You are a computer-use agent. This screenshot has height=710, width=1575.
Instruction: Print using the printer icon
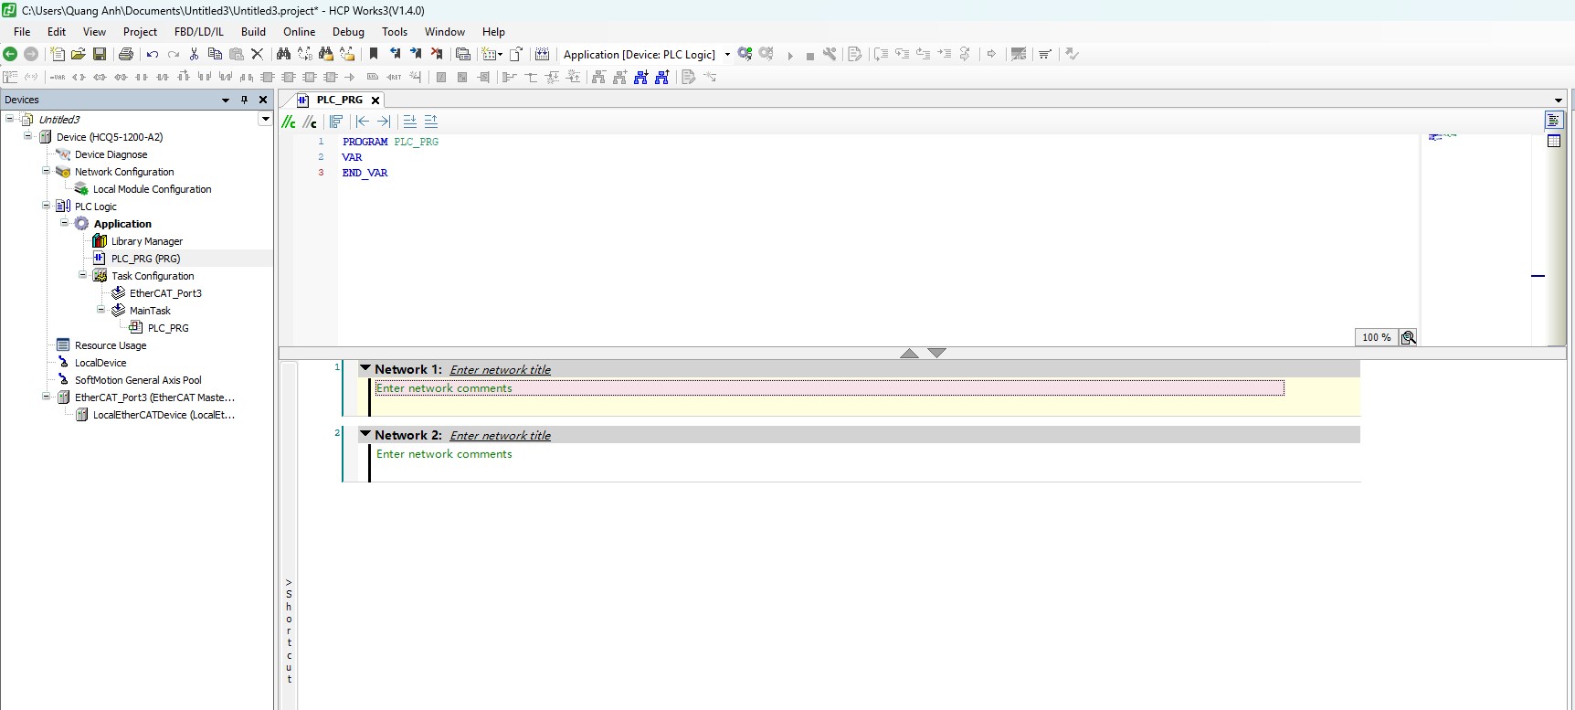(x=126, y=54)
